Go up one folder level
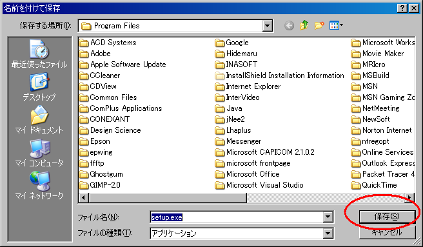The image size is (423, 247). tap(304, 25)
